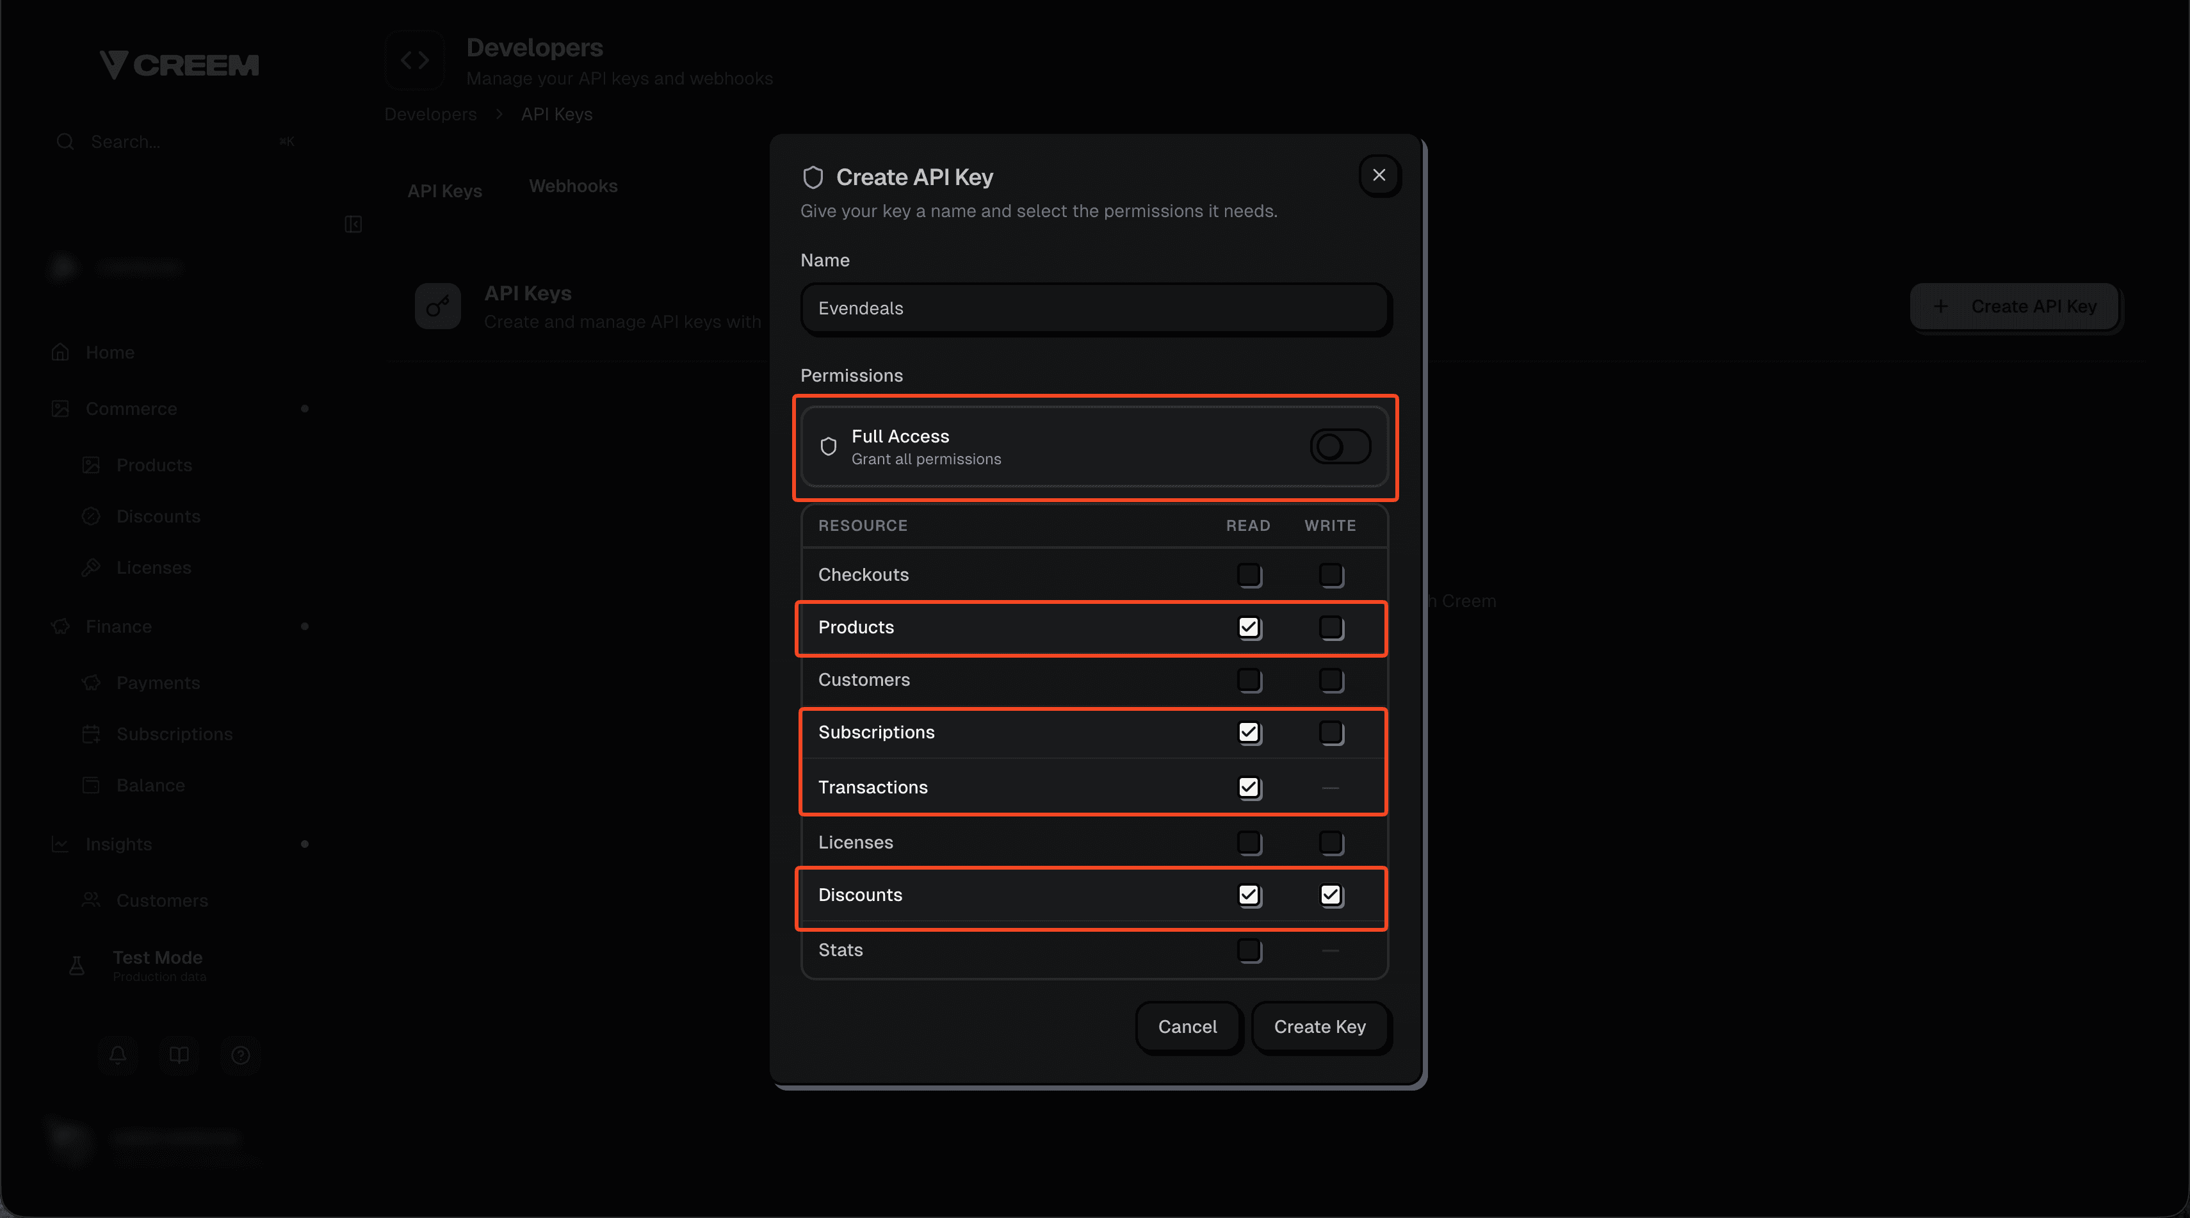Open the Licenses section
The width and height of the screenshot is (2190, 1218).
(x=154, y=567)
